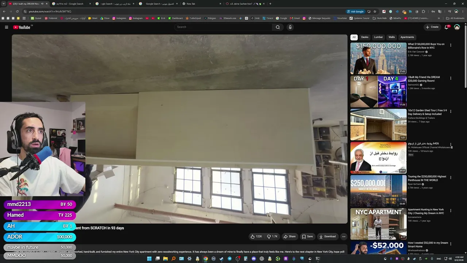Open the Gmail bookmark
Image resolution: width=467 pixels, height=263 pixels.
tap(295, 18)
